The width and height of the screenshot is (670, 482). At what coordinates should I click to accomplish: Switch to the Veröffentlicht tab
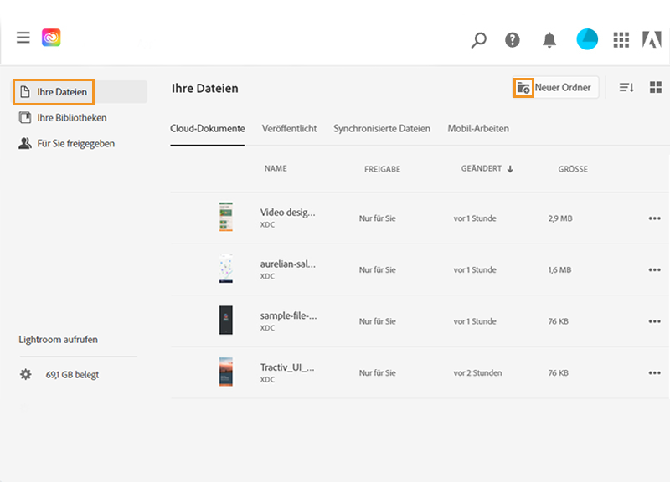click(289, 128)
